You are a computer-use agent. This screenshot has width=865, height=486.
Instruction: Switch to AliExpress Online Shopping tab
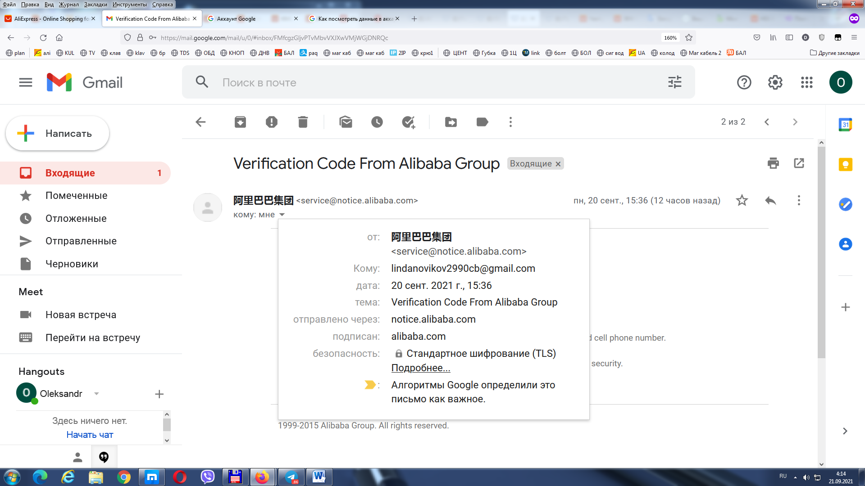coord(50,19)
